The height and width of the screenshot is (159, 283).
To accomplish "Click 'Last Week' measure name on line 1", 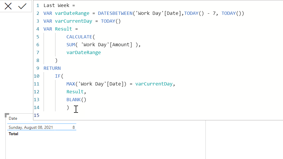I will pos(56,6).
